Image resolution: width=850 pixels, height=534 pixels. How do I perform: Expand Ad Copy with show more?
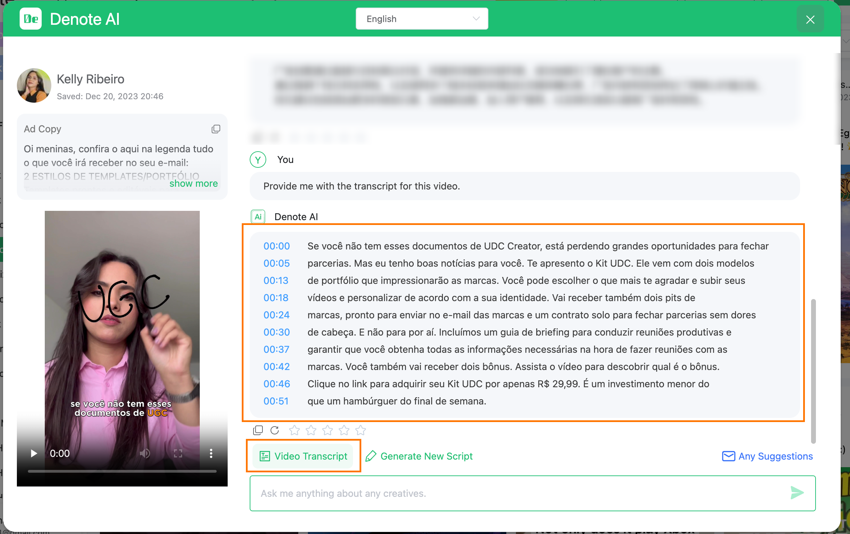coord(194,184)
